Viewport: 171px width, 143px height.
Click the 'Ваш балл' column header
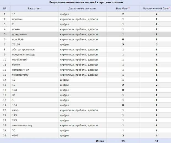coord(123,8)
